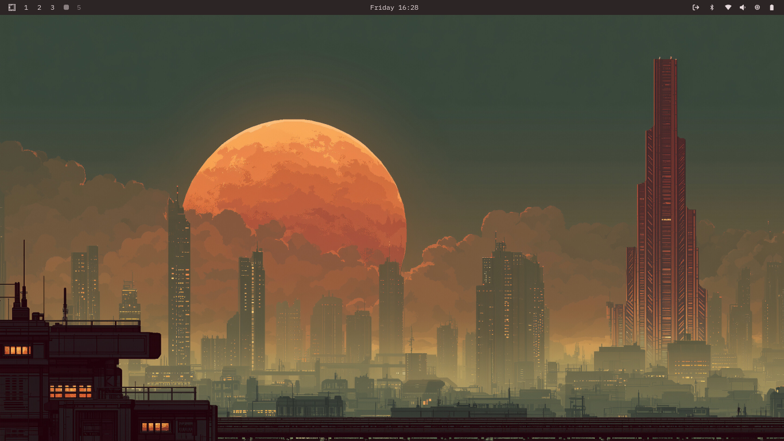Switch to dimmed workspace 5

click(x=79, y=7)
